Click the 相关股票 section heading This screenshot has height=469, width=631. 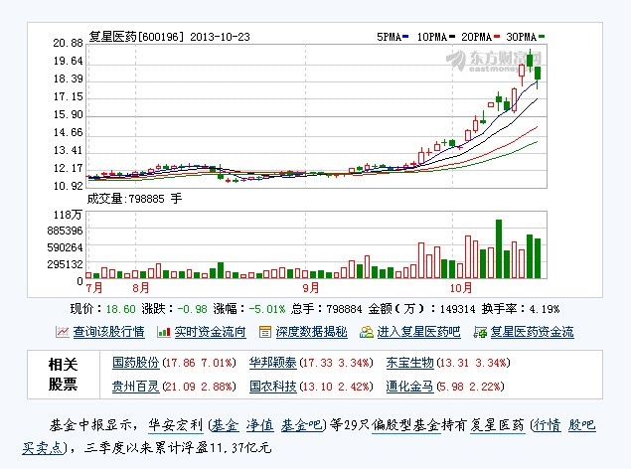(63, 375)
